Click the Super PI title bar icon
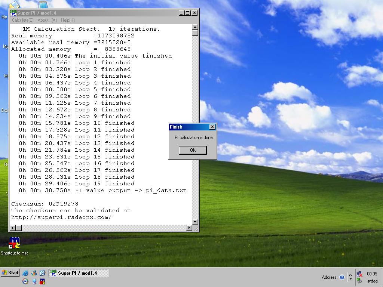Viewport: 383px width, 287px height. click(x=13, y=13)
